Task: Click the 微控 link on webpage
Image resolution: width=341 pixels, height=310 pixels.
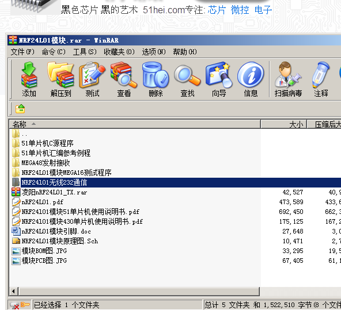Action: (240, 10)
